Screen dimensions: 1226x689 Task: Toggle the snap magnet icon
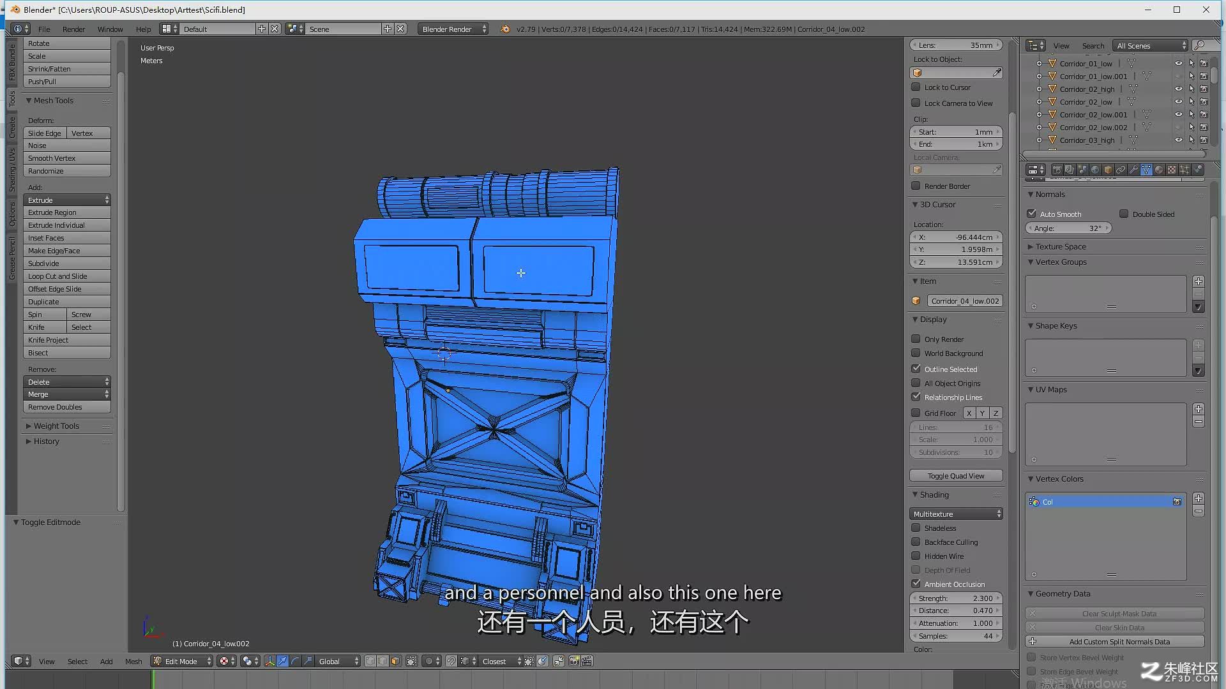coord(451,662)
